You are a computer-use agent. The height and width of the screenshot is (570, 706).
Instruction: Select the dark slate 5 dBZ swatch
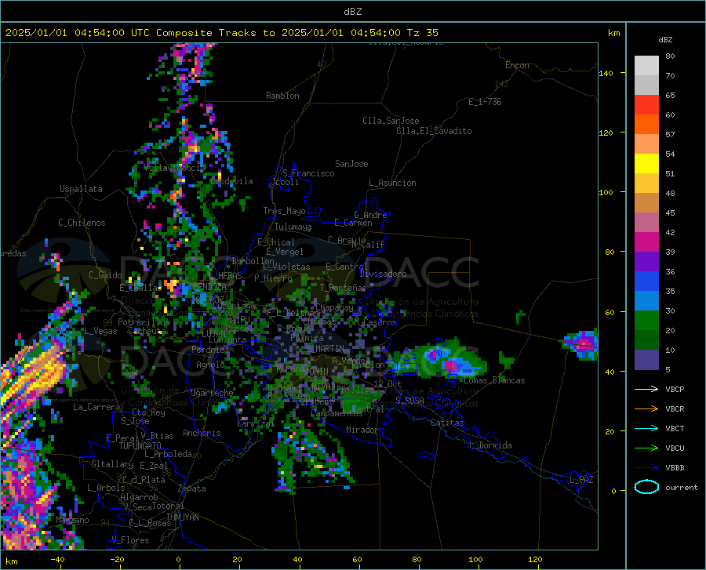click(646, 360)
